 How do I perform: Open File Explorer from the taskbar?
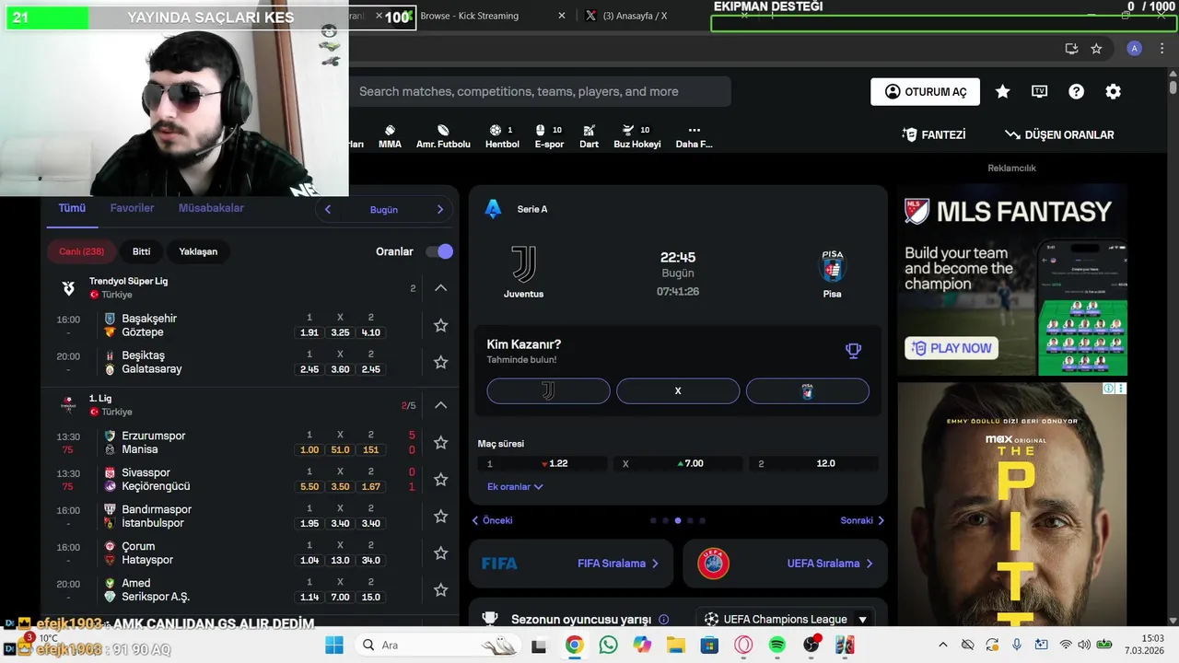tap(675, 645)
